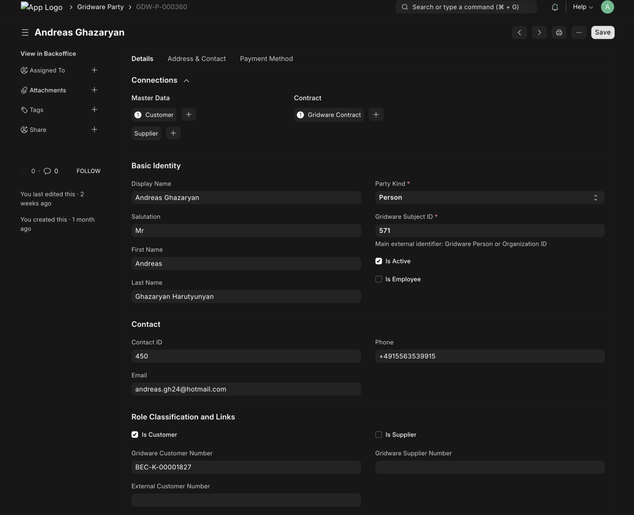The width and height of the screenshot is (634, 515).
Task: Open the user avatar menu
Action: point(607,7)
